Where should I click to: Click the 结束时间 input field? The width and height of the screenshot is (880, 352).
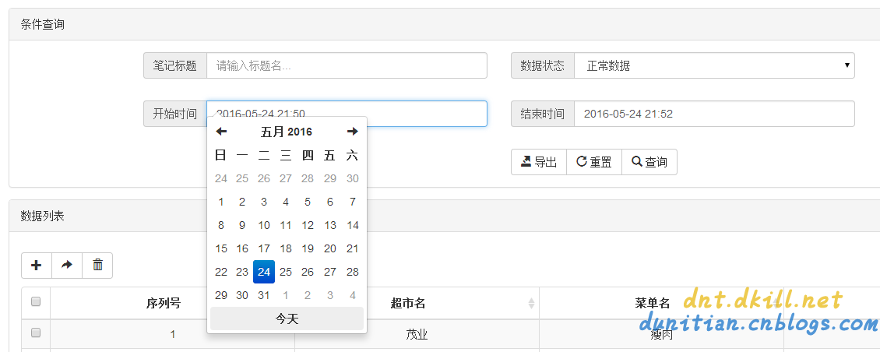pos(714,114)
